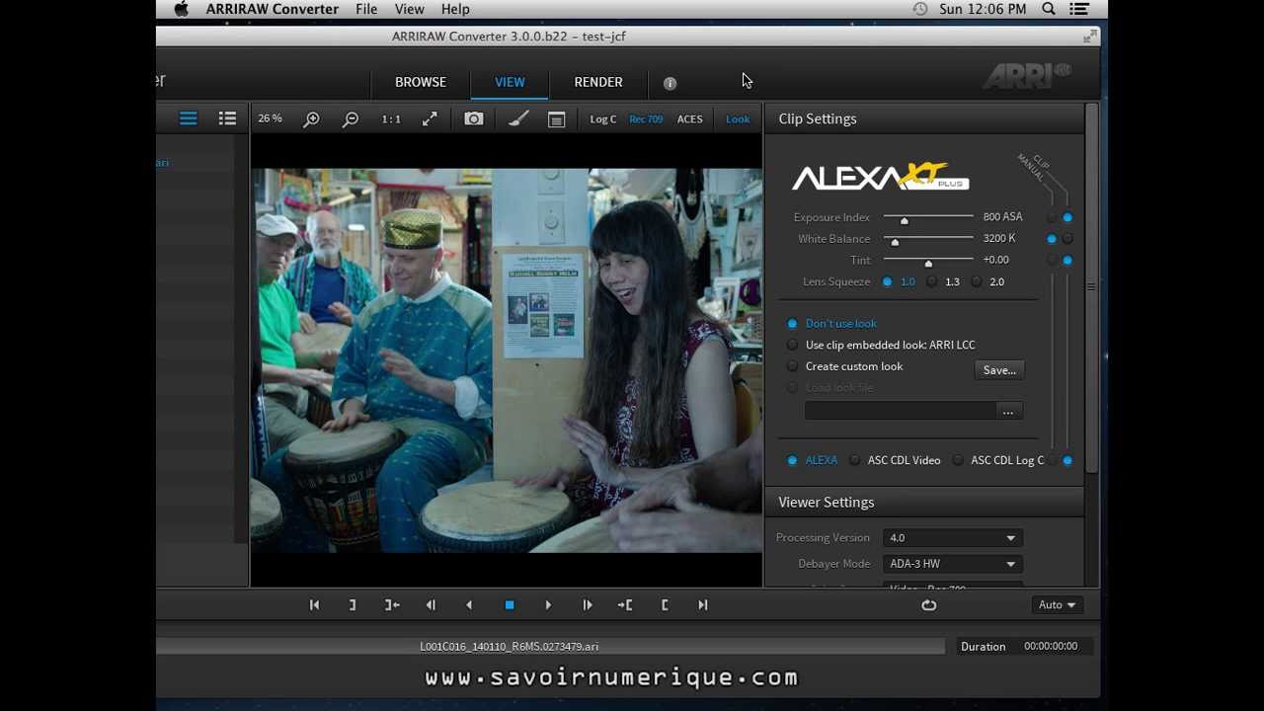This screenshot has height=711, width=1264.
Task: Jump to last frame of clip
Action: pyautogui.click(x=703, y=605)
